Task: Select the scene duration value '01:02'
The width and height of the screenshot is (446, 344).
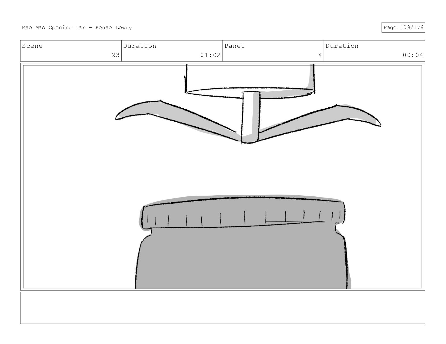Action: (210, 55)
